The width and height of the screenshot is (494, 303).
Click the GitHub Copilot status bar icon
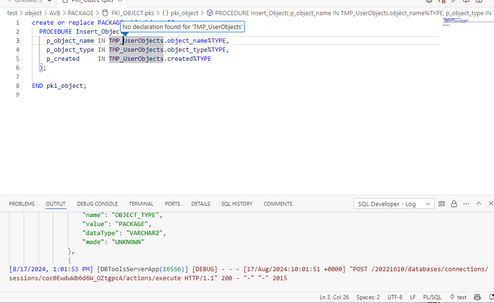pyautogui.click(x=477, y=297)
